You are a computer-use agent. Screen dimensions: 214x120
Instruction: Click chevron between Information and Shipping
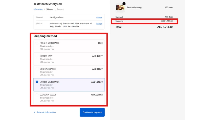44,9
